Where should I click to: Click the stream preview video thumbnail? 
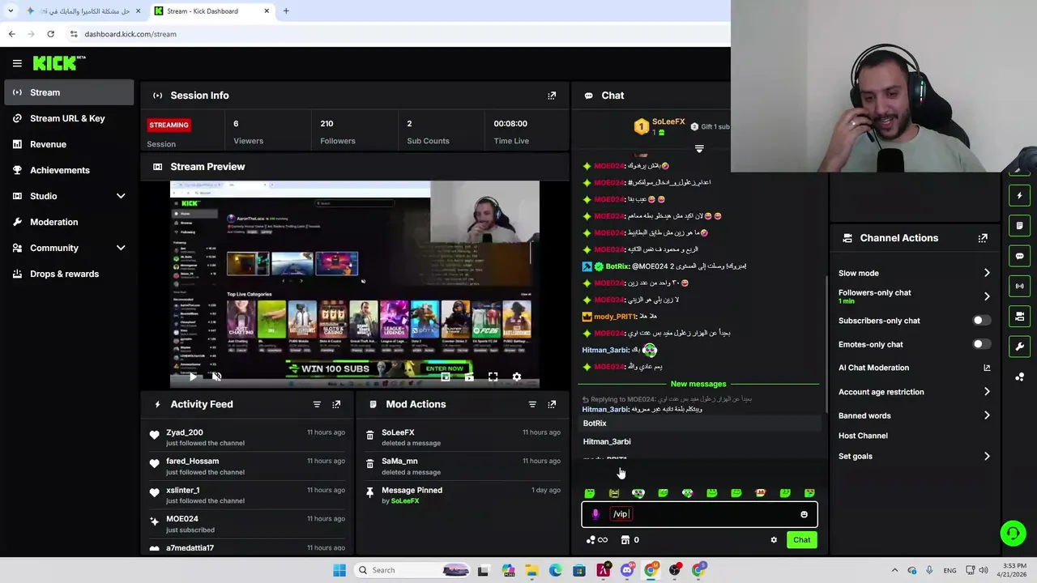(354, 284)
